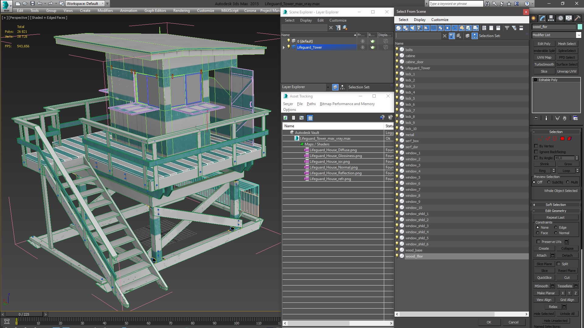Toggle Display Helpers filter in Select From Scene
The width and height of the screenshot is (584, 328).
click(426, 28)
